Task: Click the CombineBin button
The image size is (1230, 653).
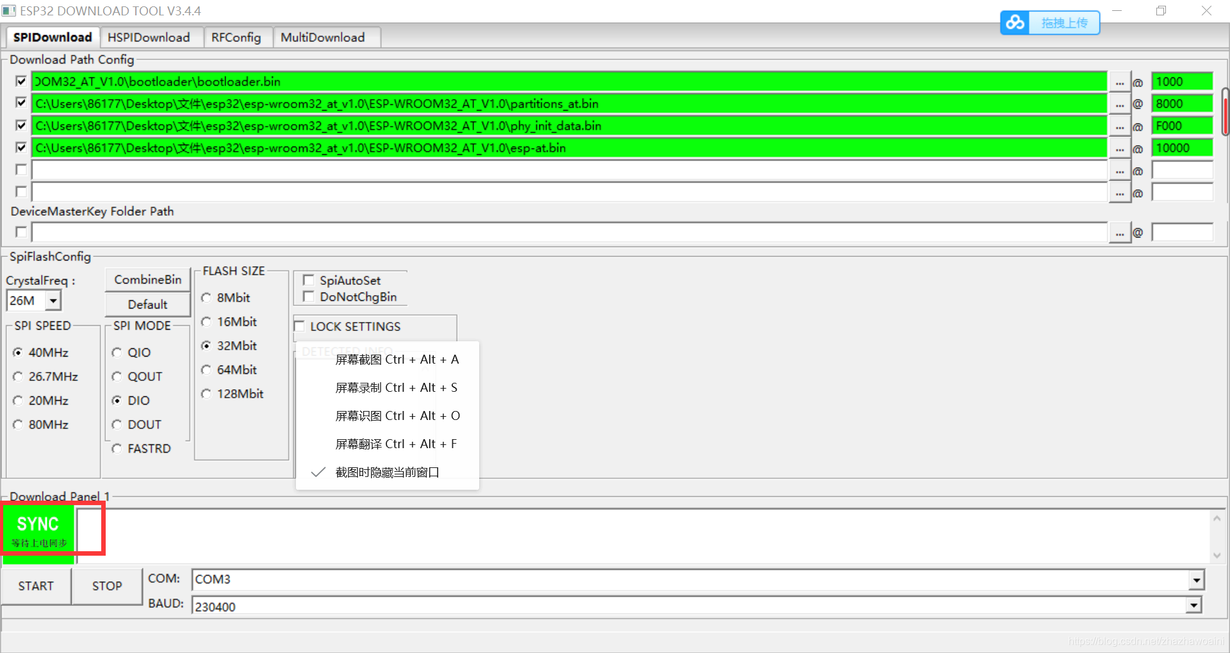Action: point(148,280)
